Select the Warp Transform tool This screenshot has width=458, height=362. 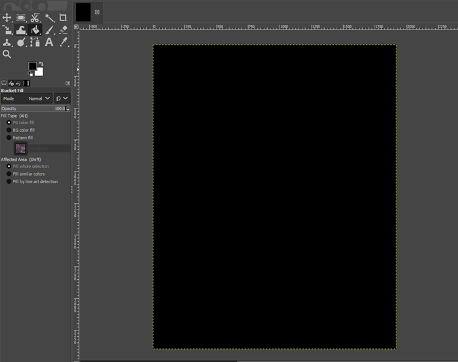(x=21, y=30)
